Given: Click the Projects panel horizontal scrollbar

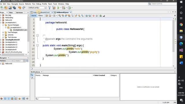Looking at the screenshot, I should (x=13, y=55).
